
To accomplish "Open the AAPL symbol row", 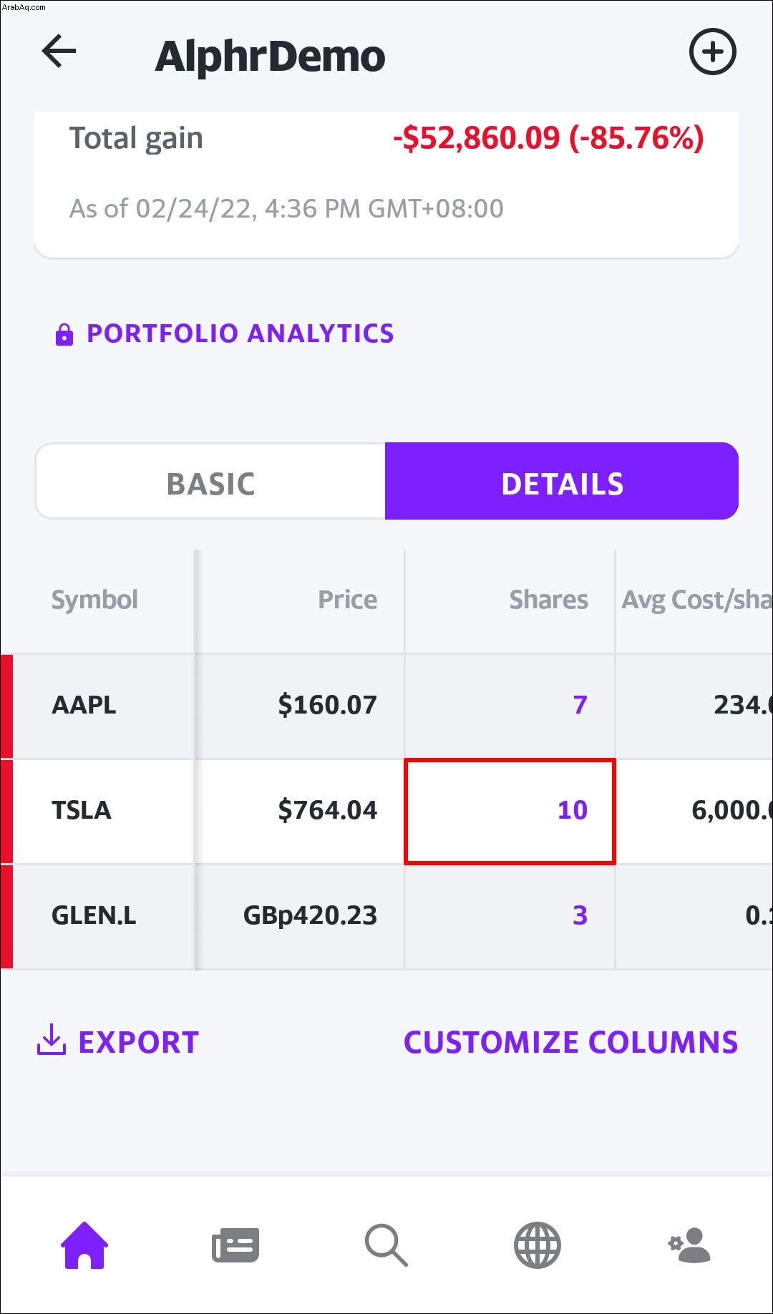I will coord(84,705).
